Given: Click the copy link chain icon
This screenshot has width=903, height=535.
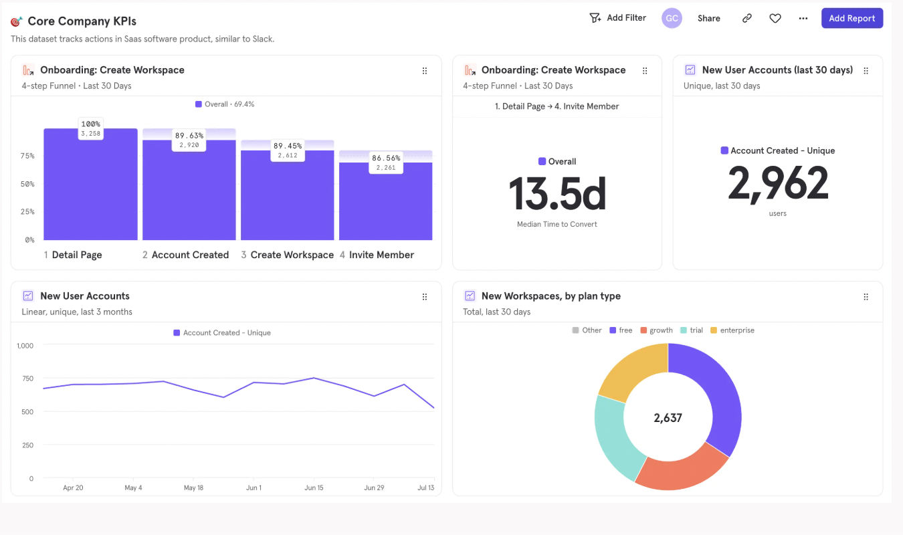Looking at the screenshot, I should coord(746,18).
